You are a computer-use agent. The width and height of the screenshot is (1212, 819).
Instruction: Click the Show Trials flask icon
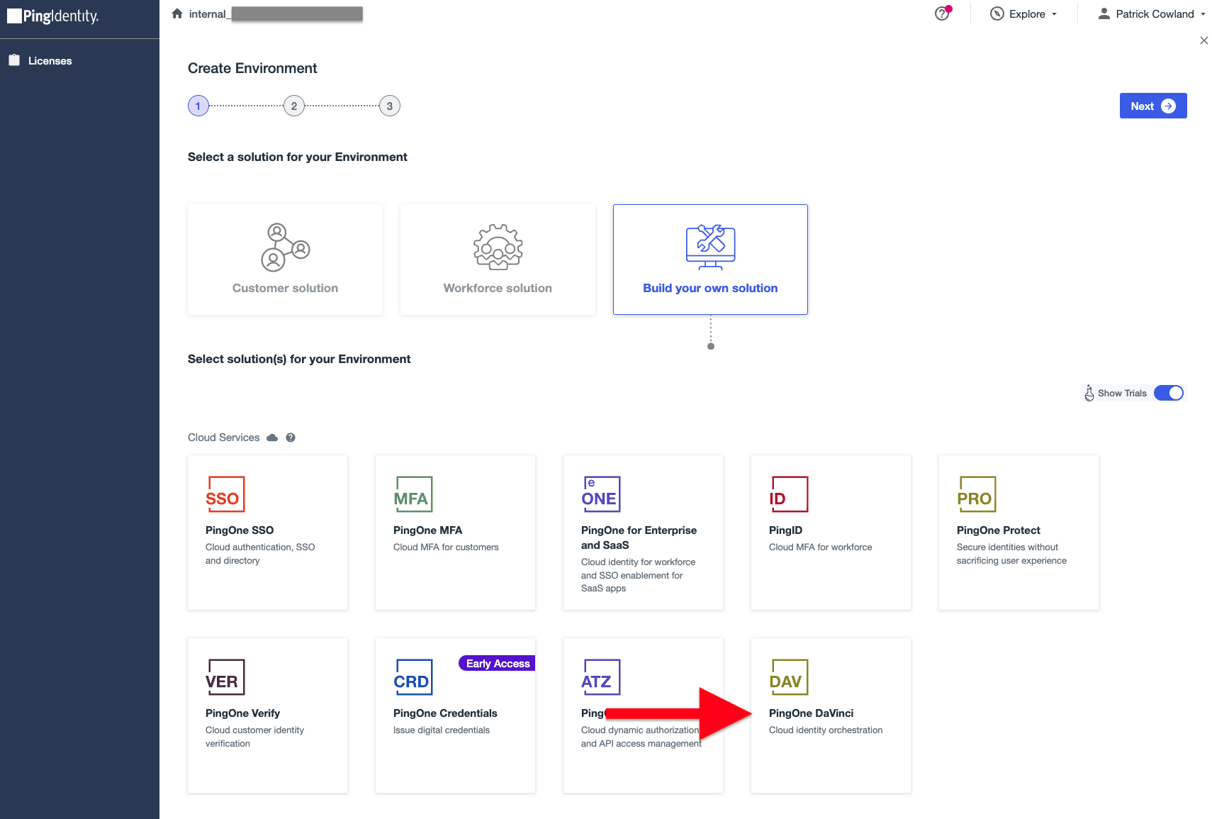1089,393
